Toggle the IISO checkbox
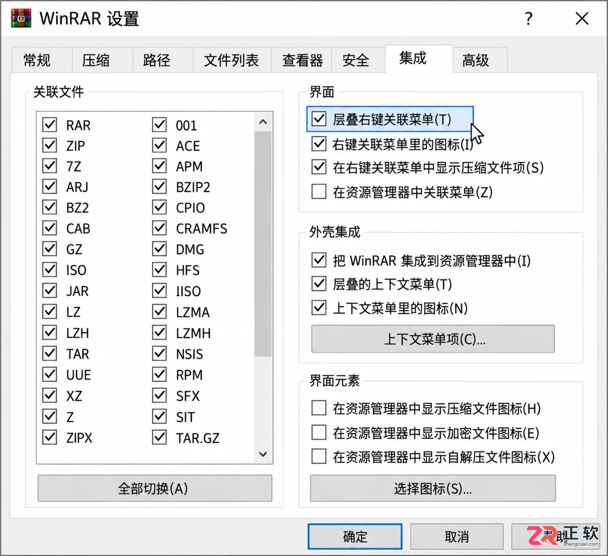Viewport: 608px width, 556px height. coord(160,291)
